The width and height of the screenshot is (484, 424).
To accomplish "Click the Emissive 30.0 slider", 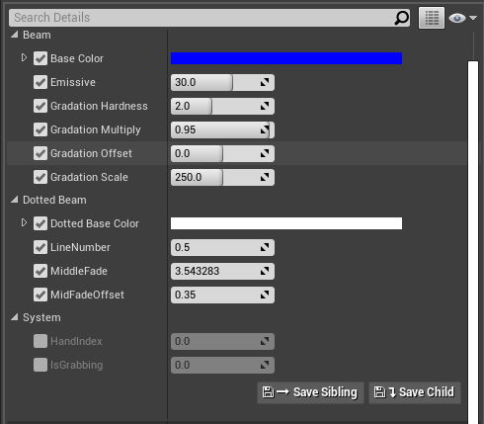I will point(222,82).
